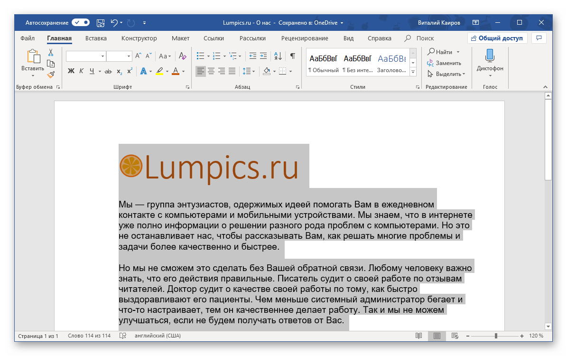Click the Cut scissors icon

[x=51, y=53]
